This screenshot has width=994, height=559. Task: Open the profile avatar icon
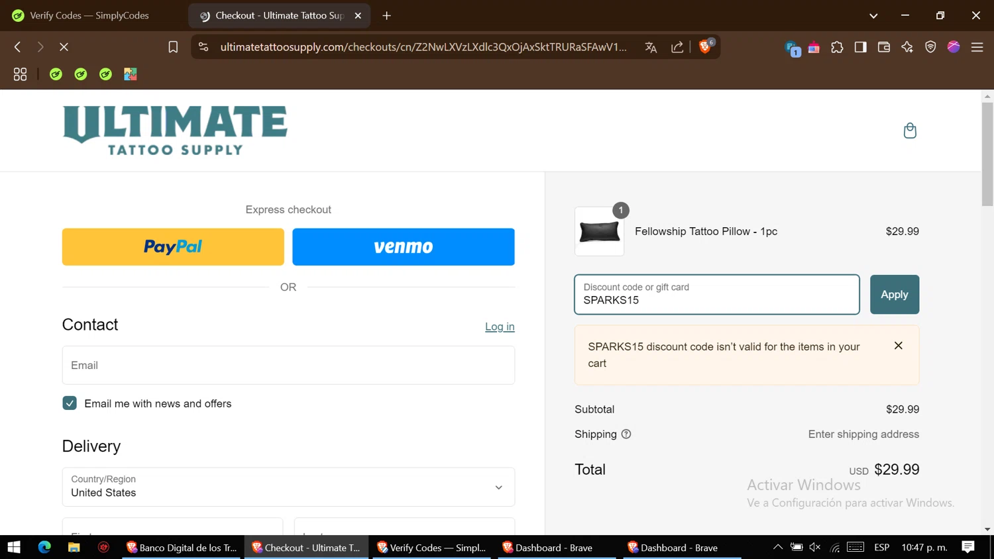click(954, 46)
